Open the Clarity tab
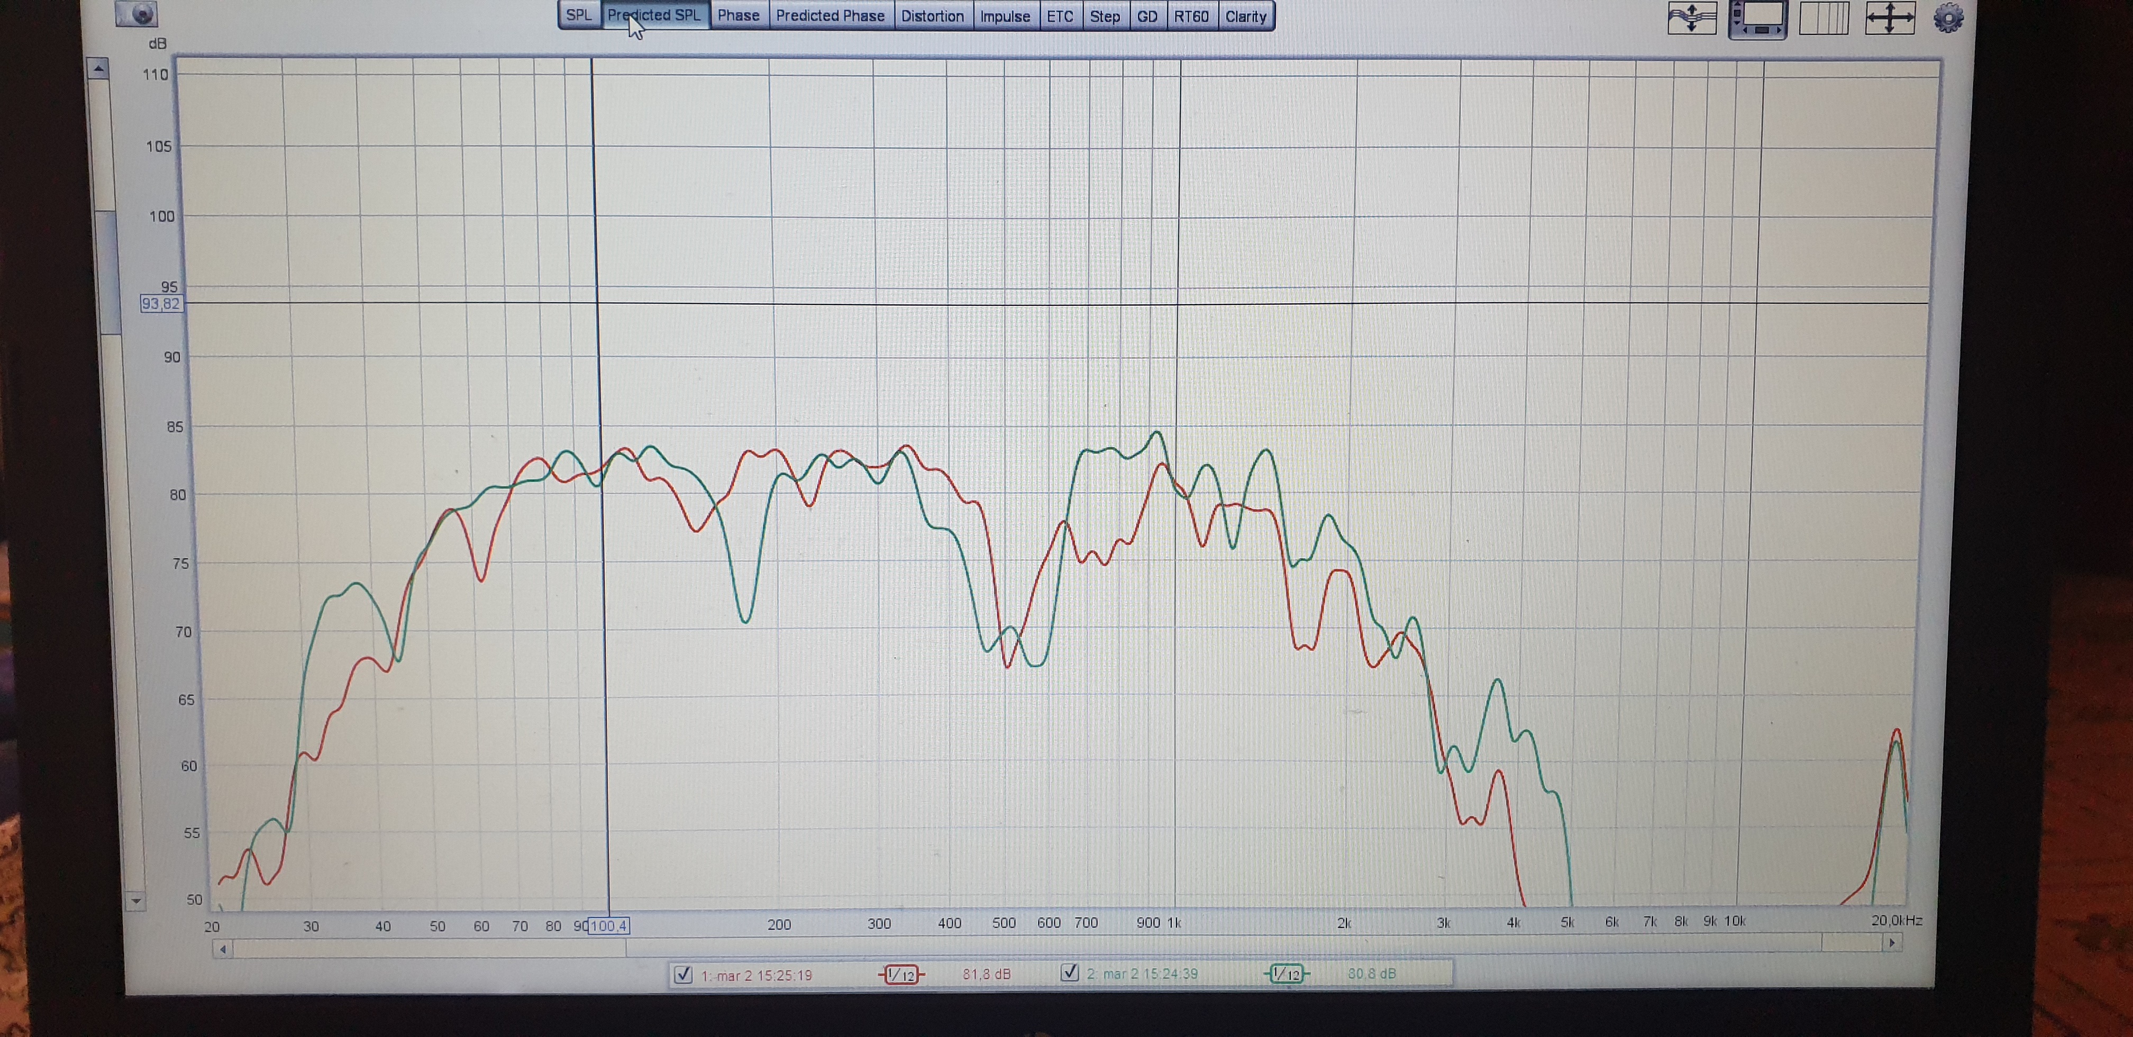This screenshot has width=2133, height=1037. coord(1246,16)
